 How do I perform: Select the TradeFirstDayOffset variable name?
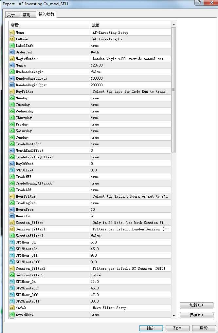pos(34,157)
